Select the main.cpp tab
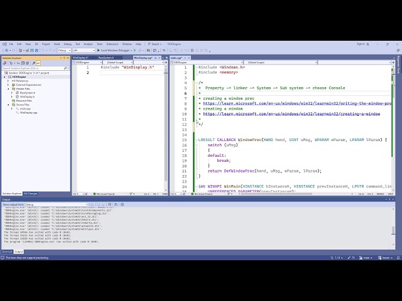This screenshot has height=301, width=402. 176,58
